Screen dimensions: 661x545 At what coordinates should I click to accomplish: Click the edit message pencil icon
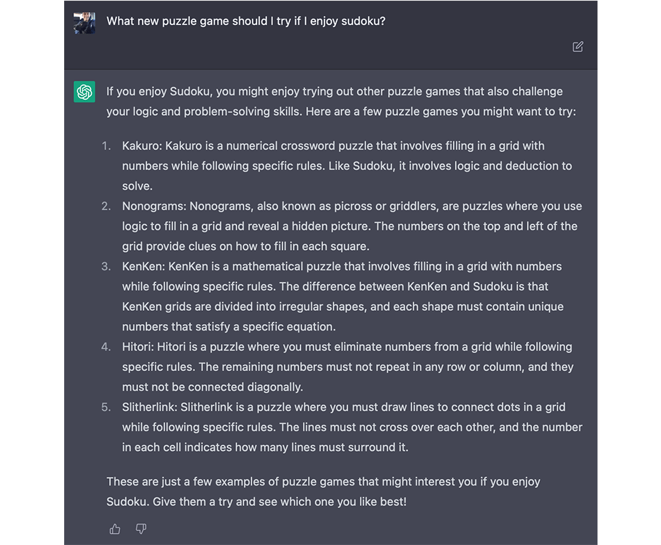[578, 46]
